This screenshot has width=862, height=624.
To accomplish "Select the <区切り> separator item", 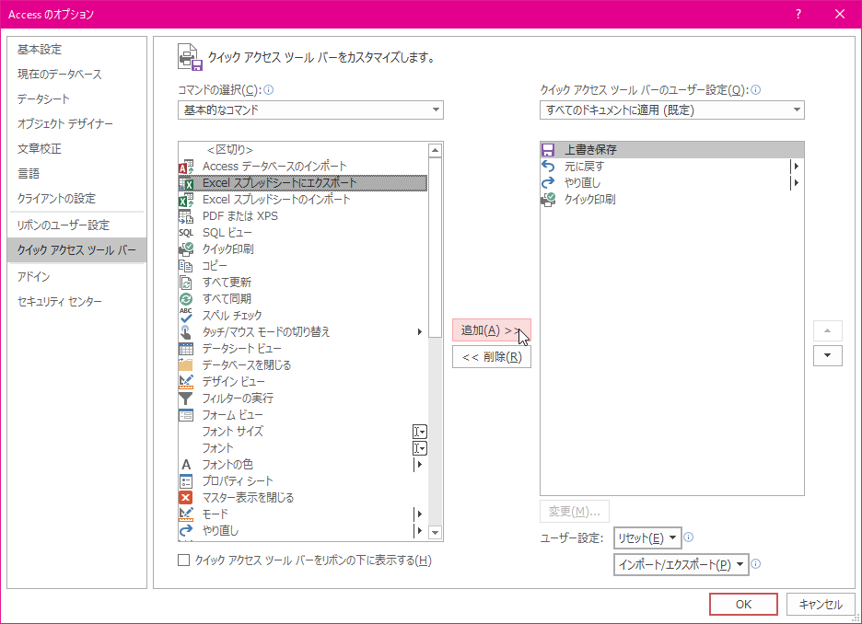I will 303,150.
